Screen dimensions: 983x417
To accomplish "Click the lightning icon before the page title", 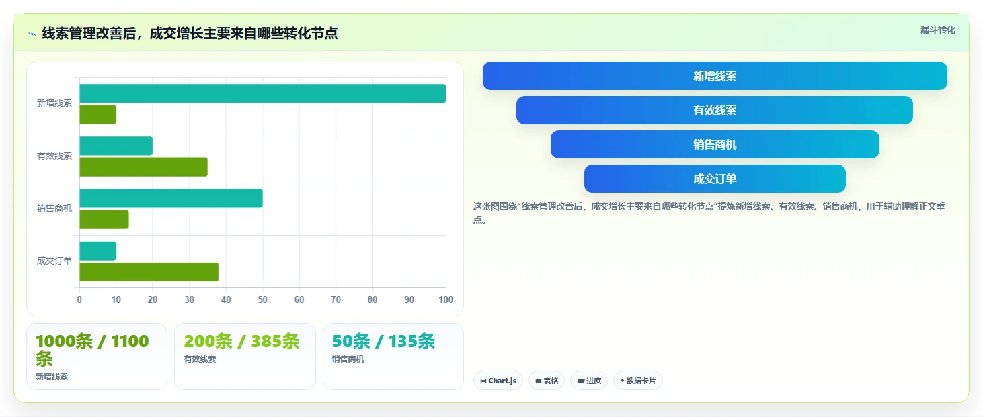I will point(32,33).
